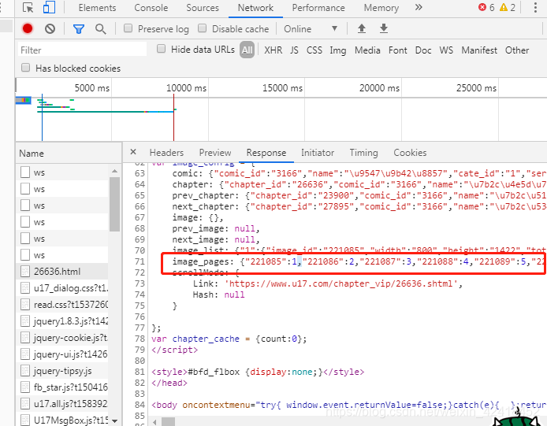
Task: Toggle the device toolbar icon
Action: coord(49,7)
